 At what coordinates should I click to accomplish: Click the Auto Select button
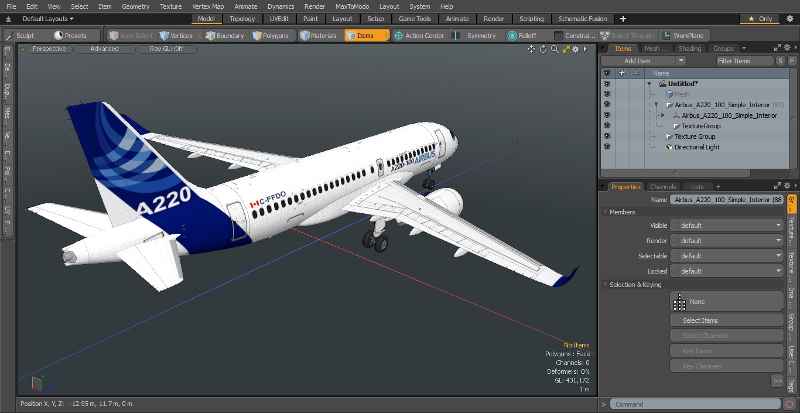(x=131, y=36)
